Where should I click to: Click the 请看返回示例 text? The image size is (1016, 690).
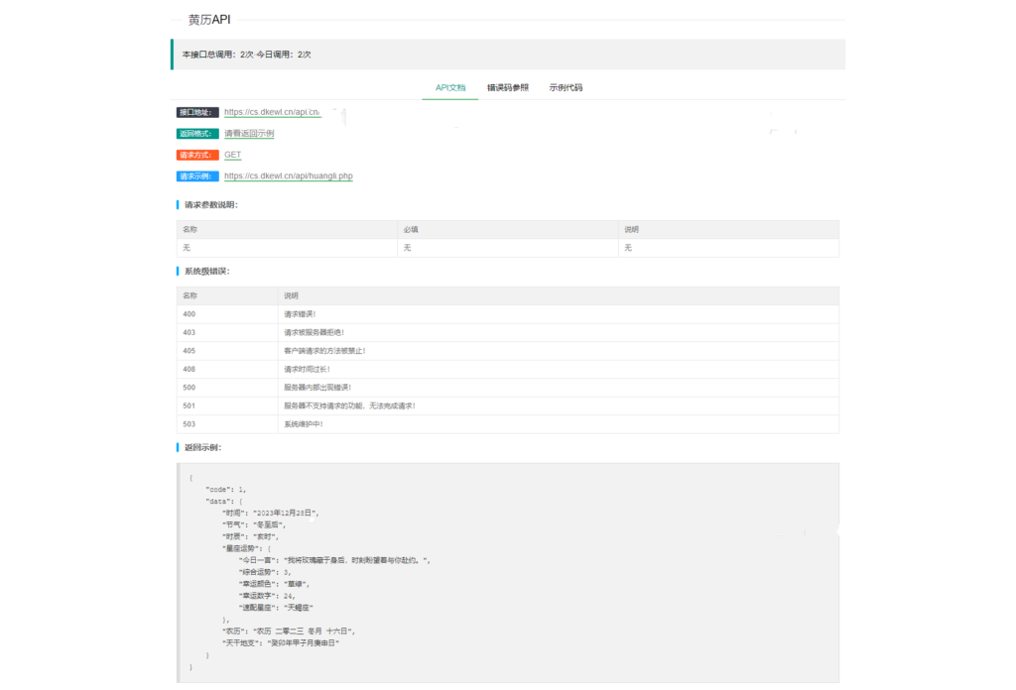248,133
